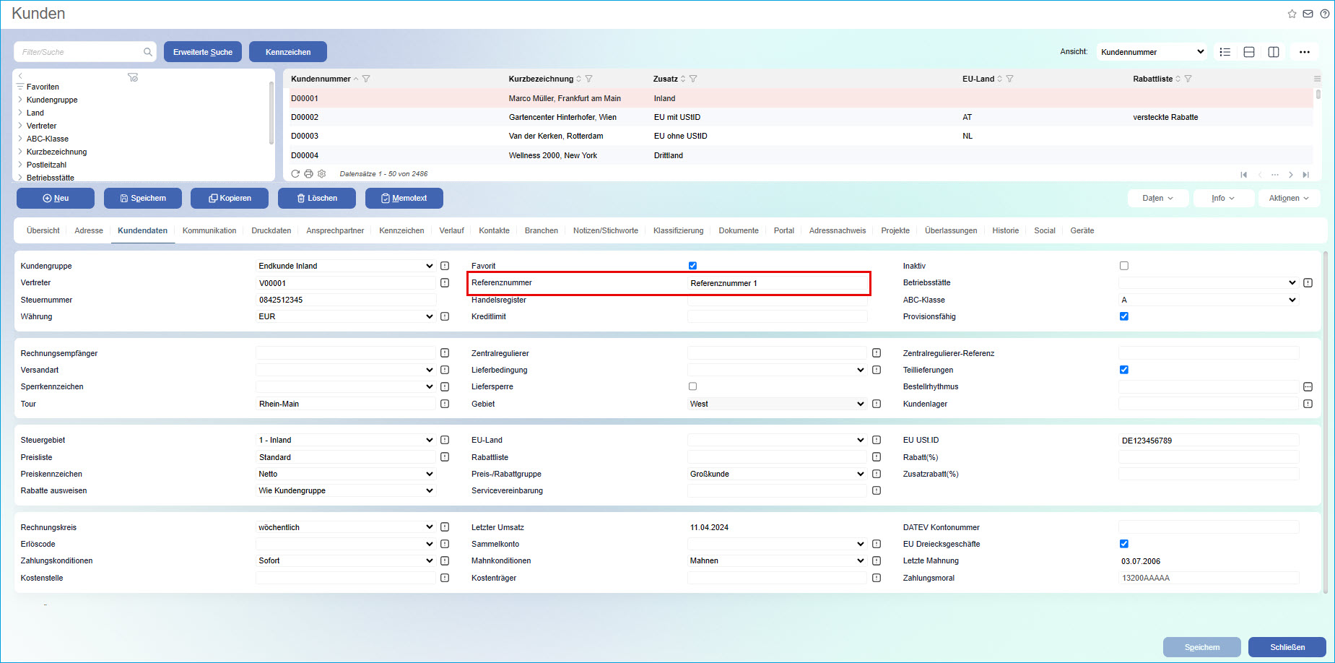Open the Ansicht Kundennummer dropdown
Image resolution: width=1335 pixels, height=663 pixels.
(x=1152, y=52)
